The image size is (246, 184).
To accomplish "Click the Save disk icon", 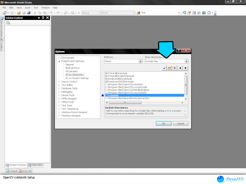I will pos(24,13).
